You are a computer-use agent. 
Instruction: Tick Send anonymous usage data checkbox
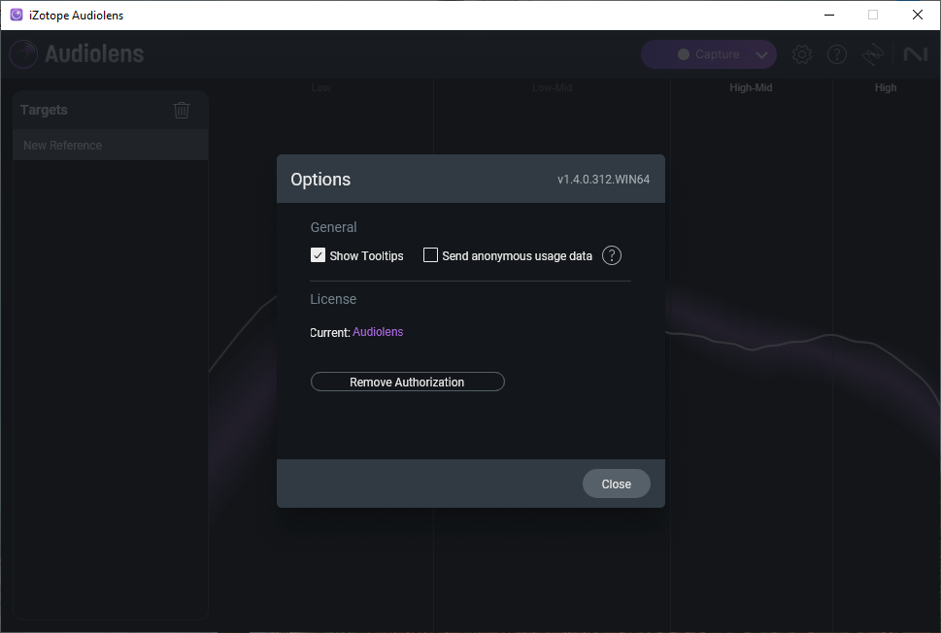(430, 255)
